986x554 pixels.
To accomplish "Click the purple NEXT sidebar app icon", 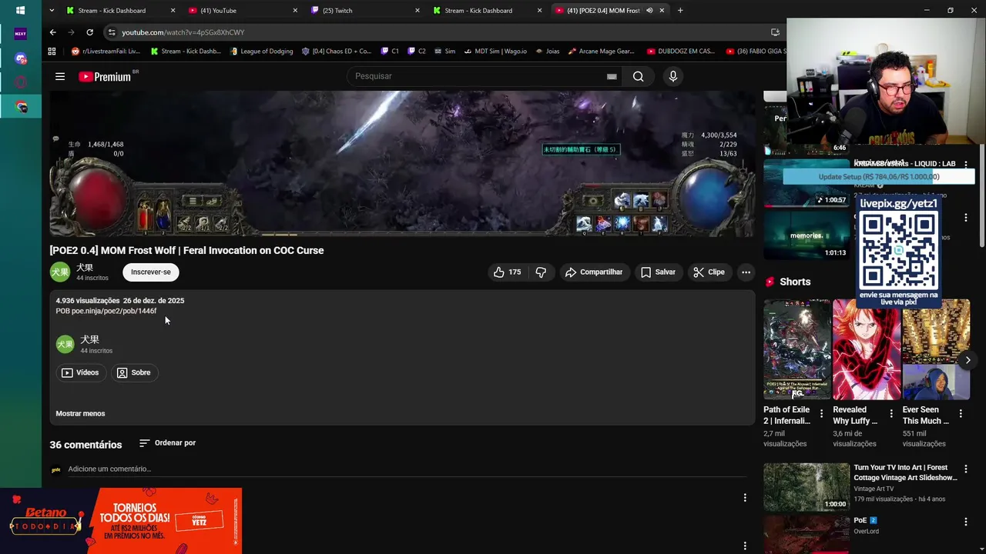I will coord(21,34).
